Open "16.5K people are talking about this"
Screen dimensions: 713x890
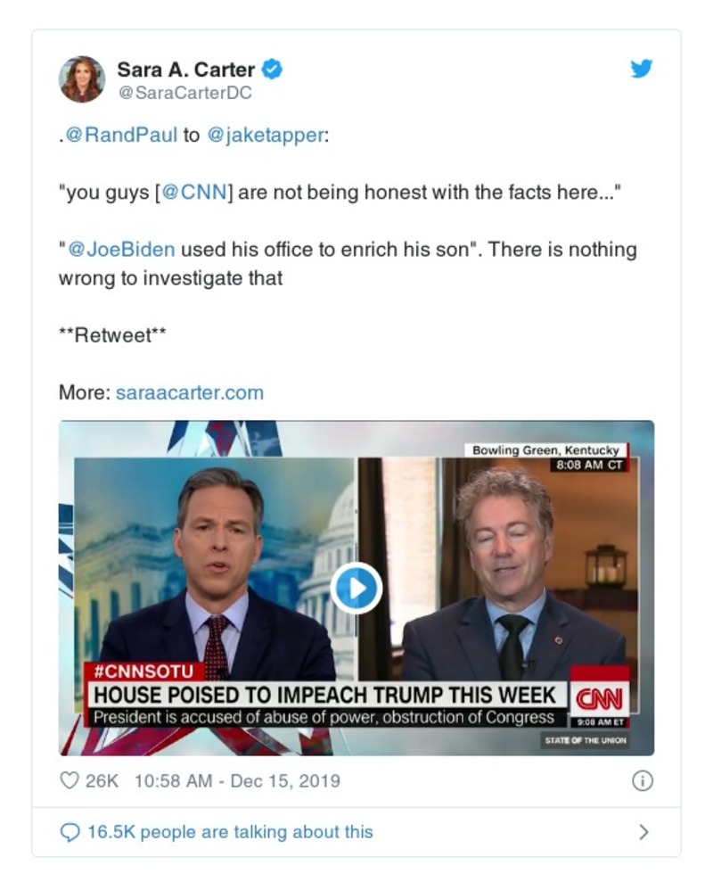click(x=230, y=832)
